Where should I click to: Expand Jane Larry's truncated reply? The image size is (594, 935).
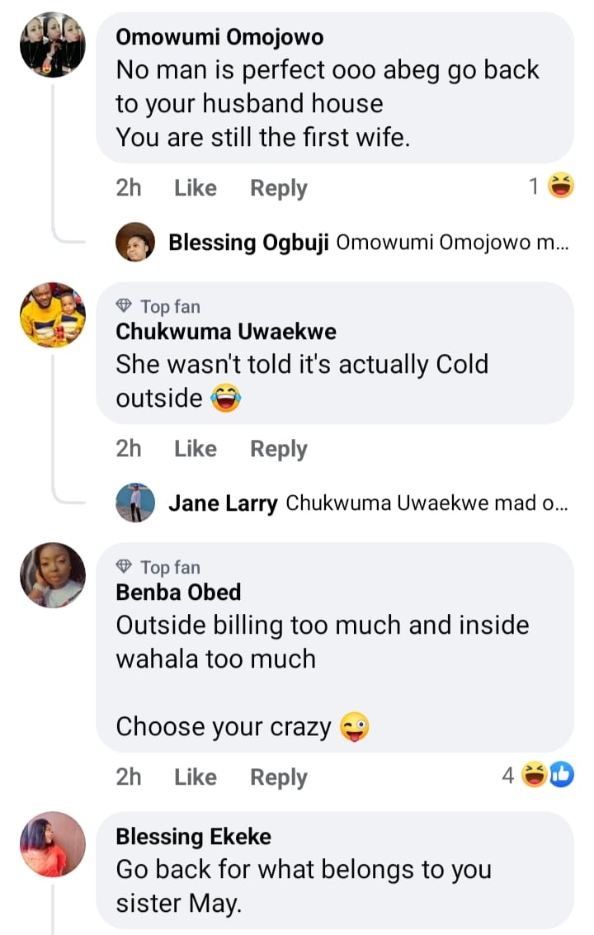point(426,503)
